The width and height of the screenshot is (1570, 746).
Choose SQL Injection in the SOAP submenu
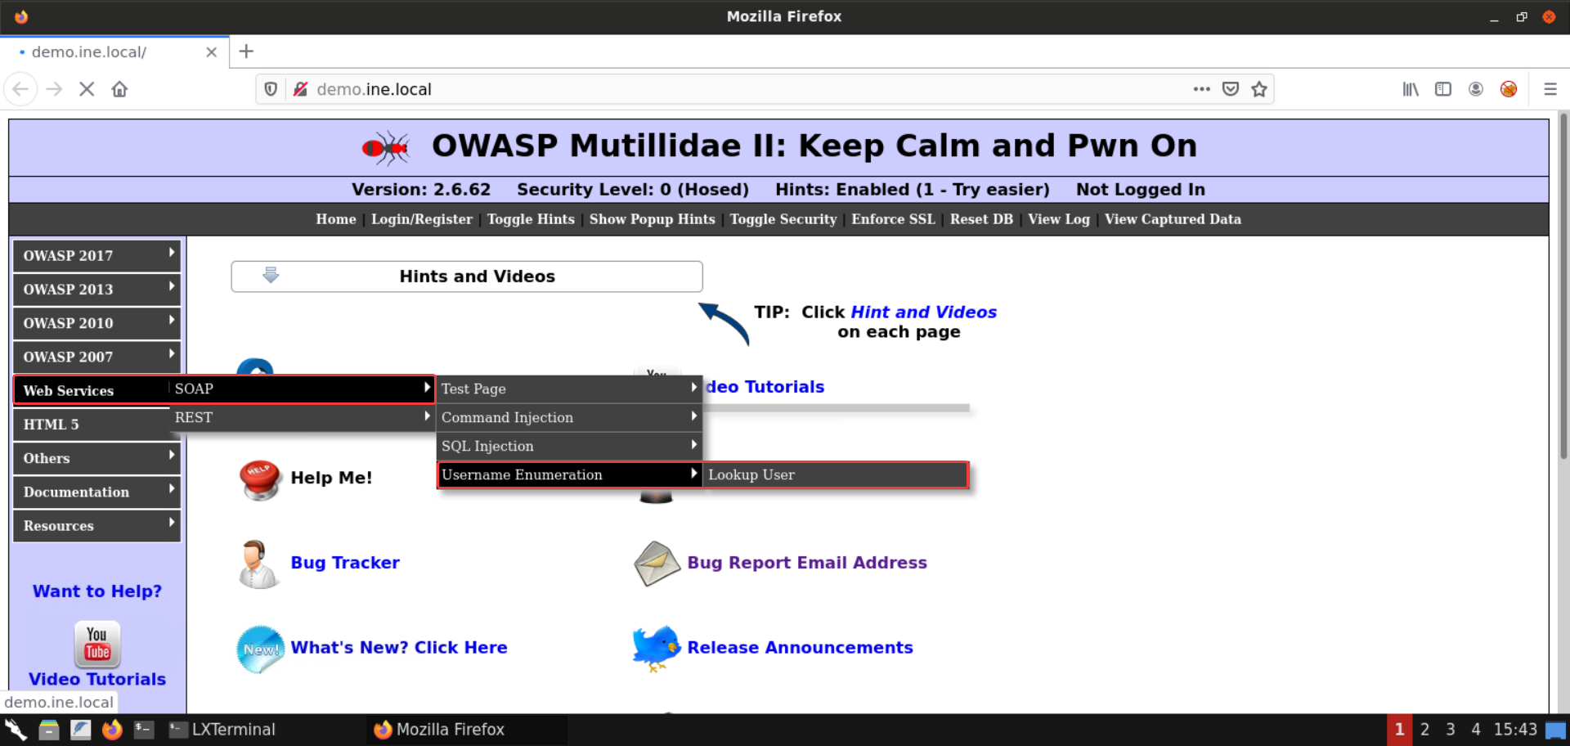pyautogui.click(x=568, y=447)
